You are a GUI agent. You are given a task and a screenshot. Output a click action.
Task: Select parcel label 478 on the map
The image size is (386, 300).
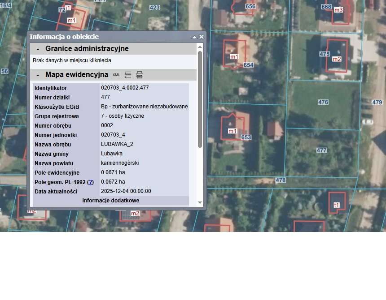coord(281,180)
